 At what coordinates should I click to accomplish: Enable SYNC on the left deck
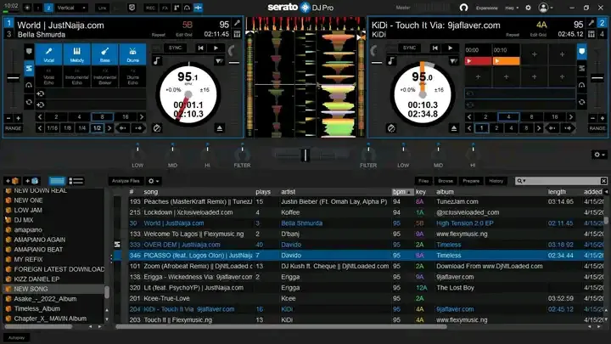[175, 48]
